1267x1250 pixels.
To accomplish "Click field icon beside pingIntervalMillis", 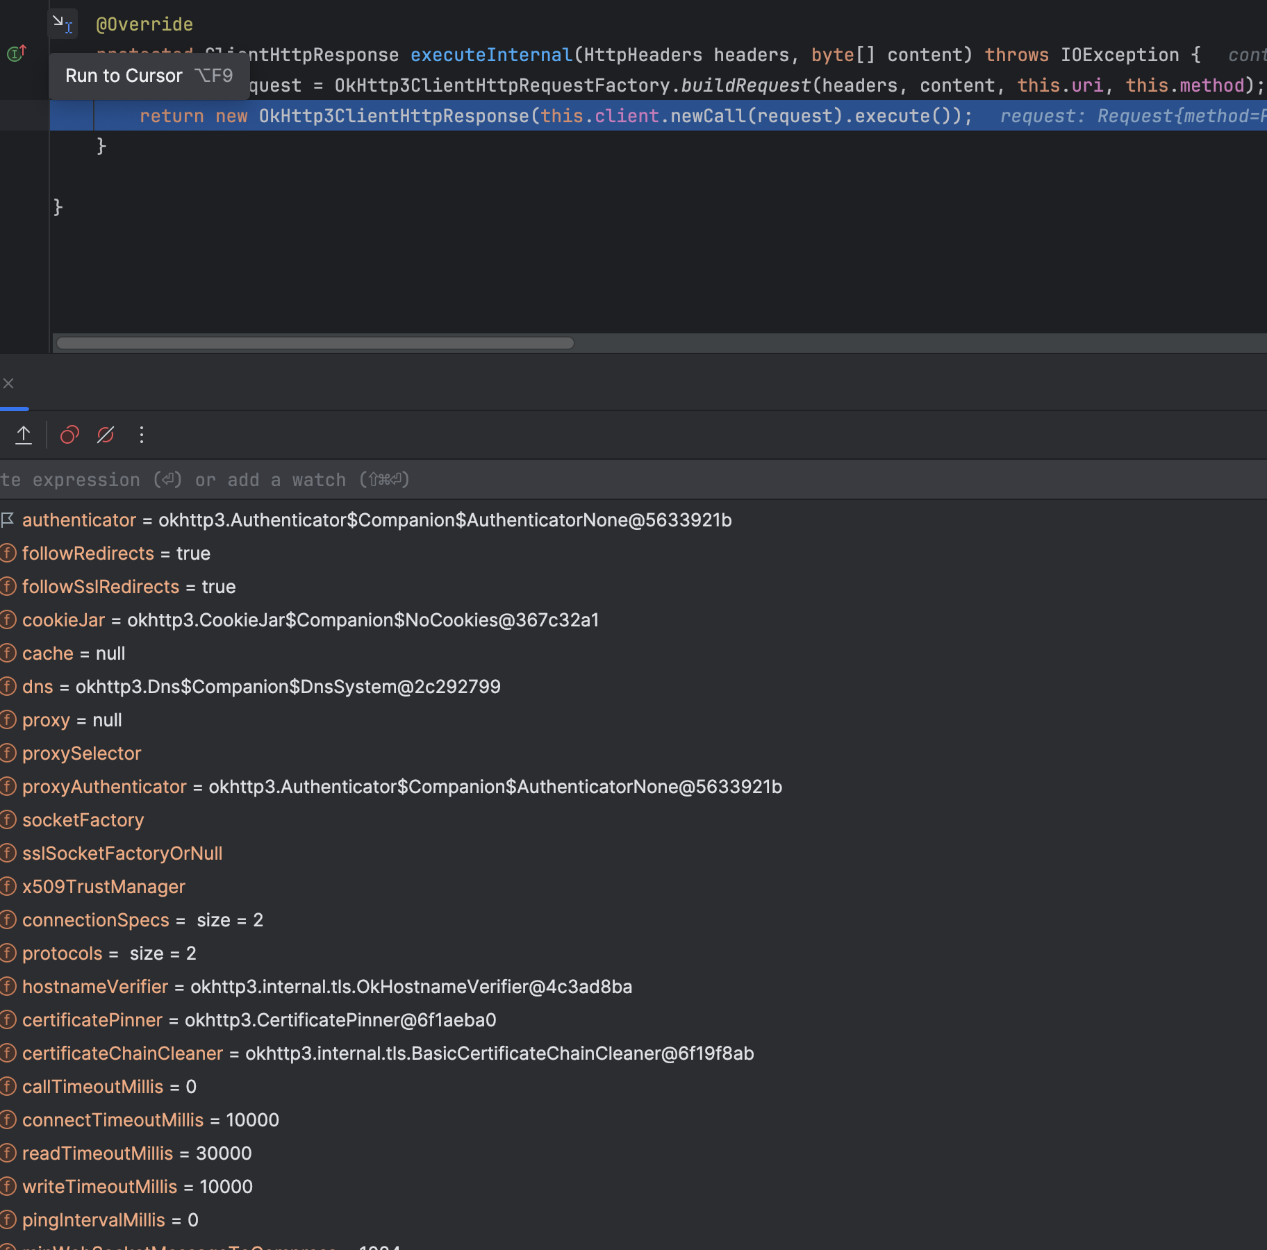I will (x=8, y=1220).
